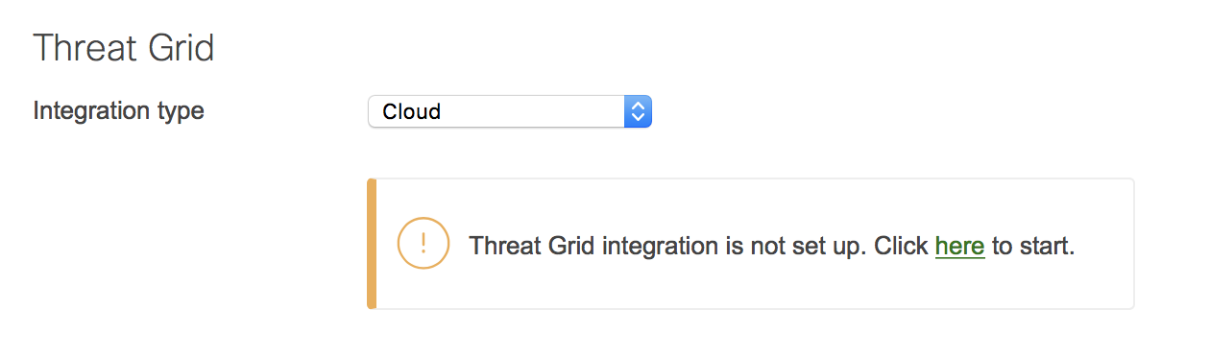Click the "to start." text after link

tap(1033, 246)
